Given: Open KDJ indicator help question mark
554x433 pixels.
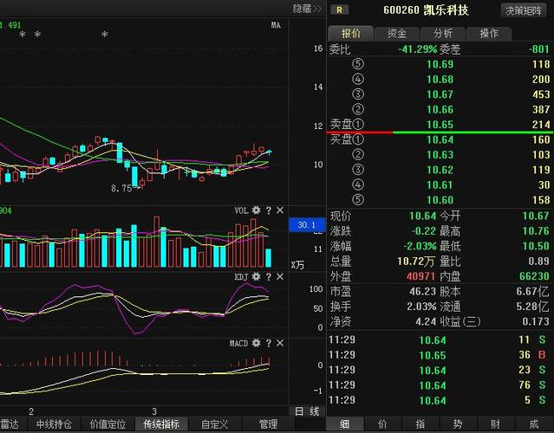Looking at the screenshot, I should [x=269, y=276].
